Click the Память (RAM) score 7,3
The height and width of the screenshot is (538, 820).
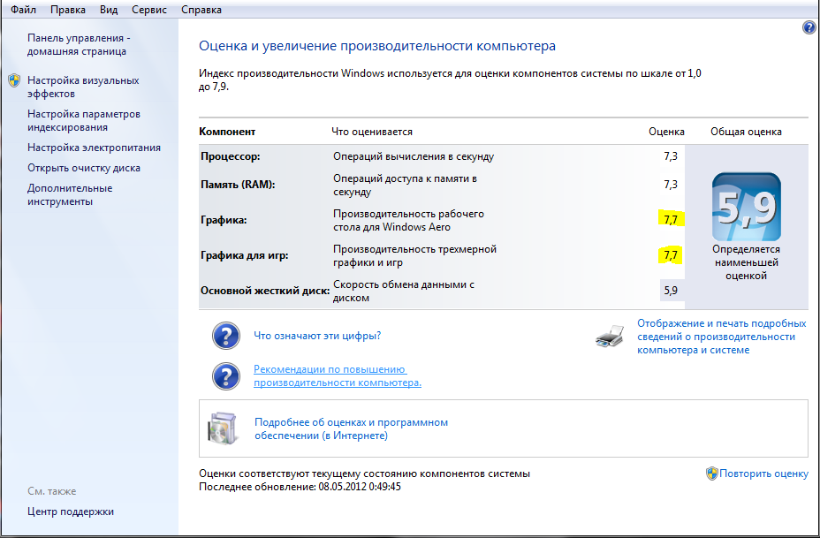(x=671, y=185)
